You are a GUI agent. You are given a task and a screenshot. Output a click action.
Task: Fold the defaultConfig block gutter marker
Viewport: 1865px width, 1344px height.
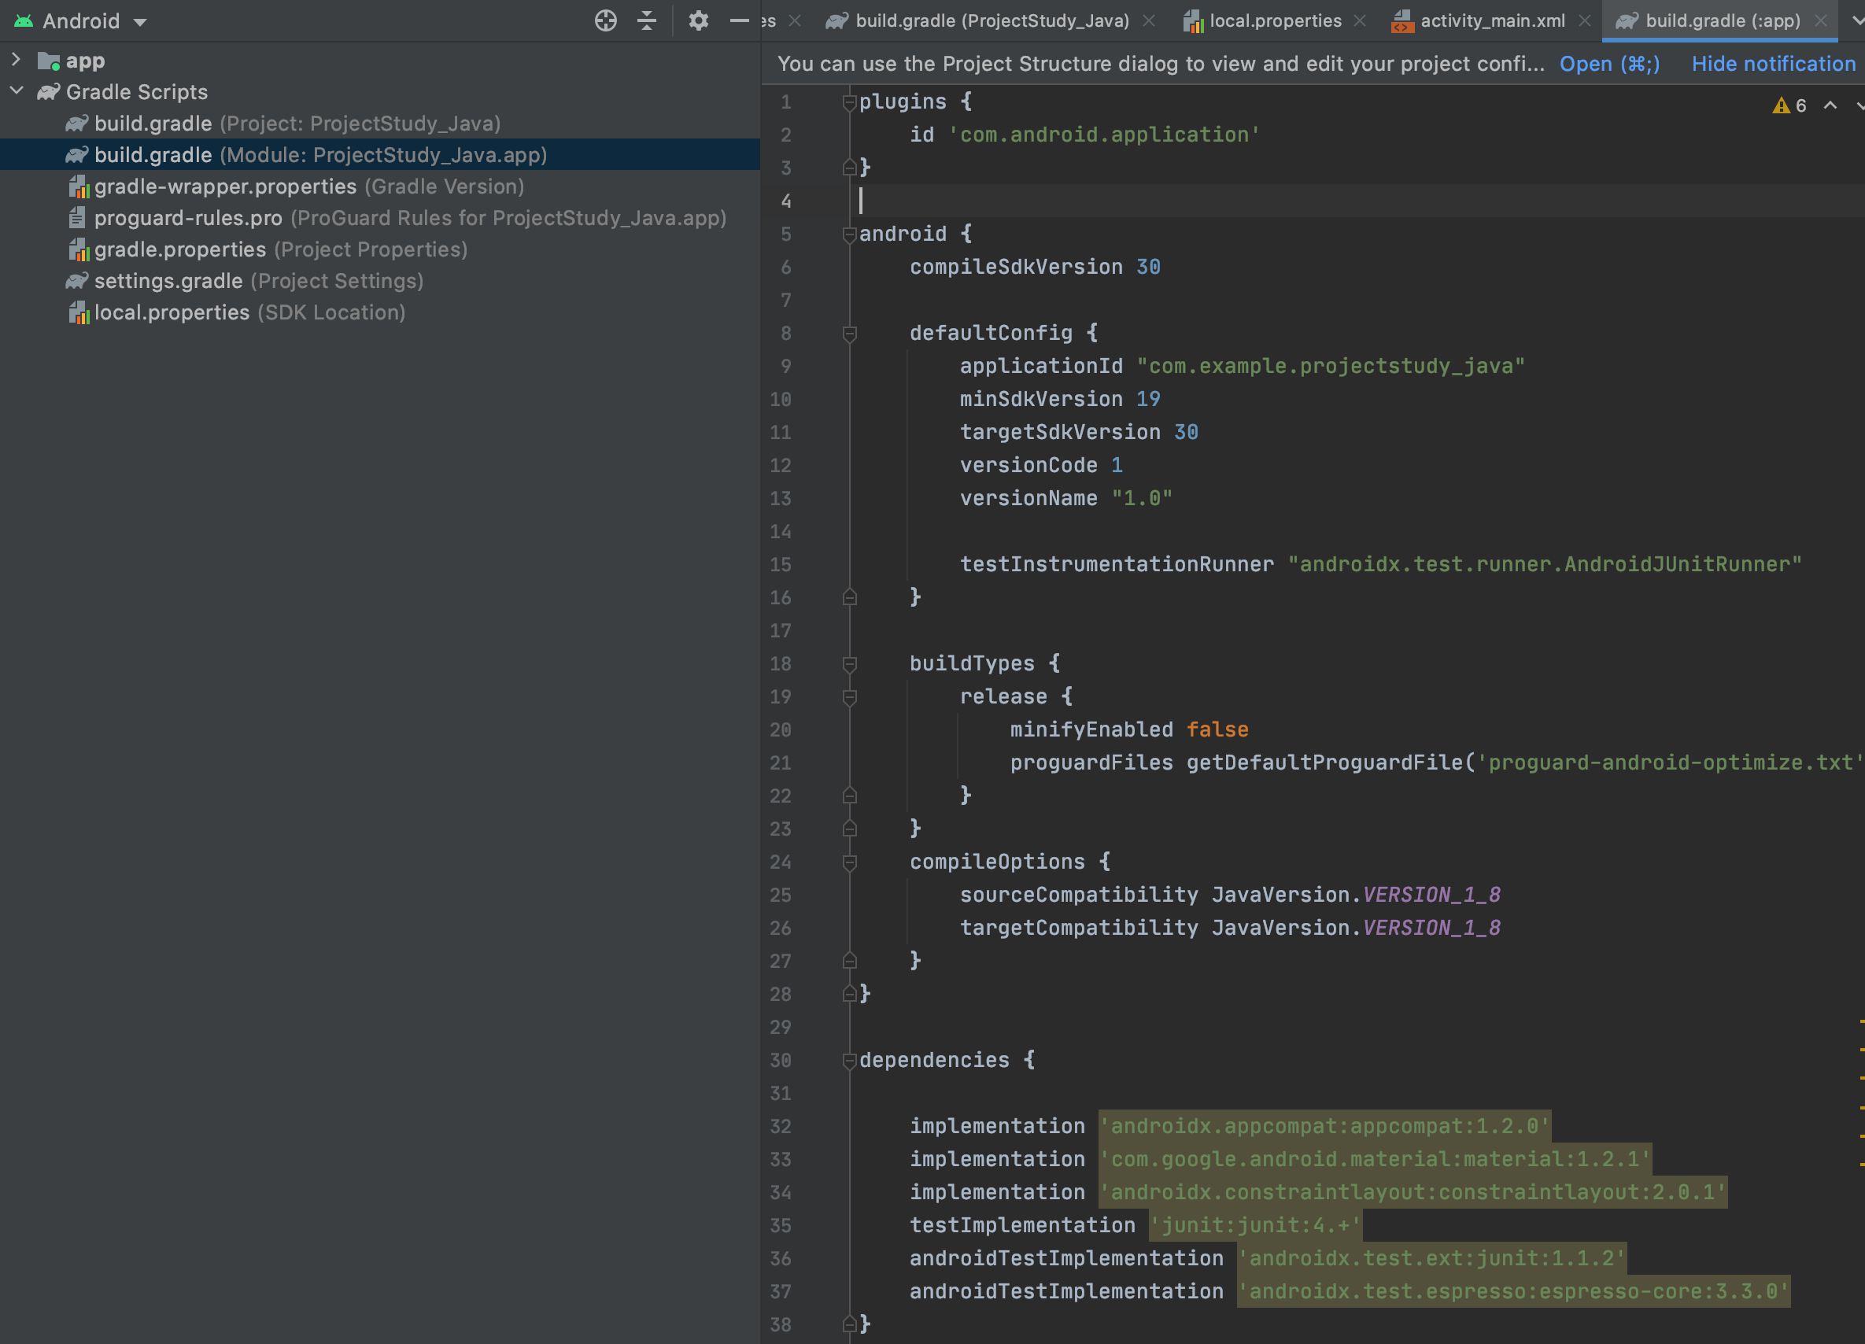click(x=849, y=333)
